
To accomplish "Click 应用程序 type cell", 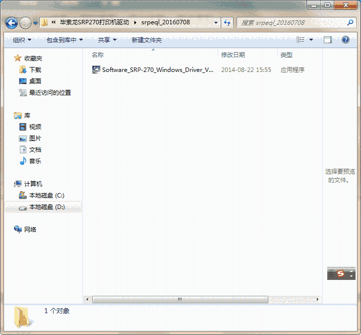I will [293, 70].
